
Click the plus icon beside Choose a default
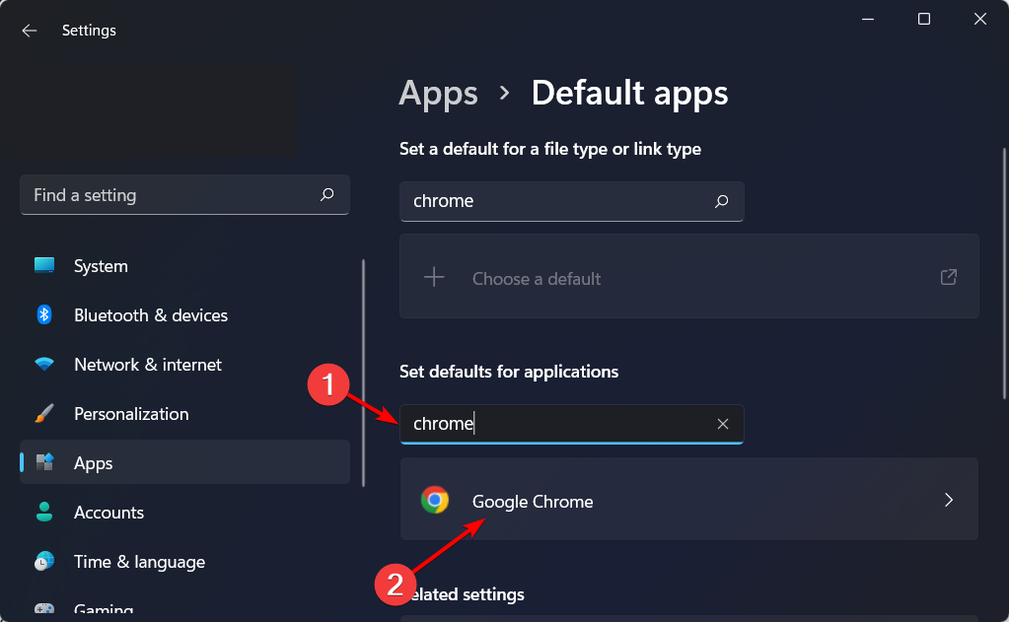[x=434, y=277]
